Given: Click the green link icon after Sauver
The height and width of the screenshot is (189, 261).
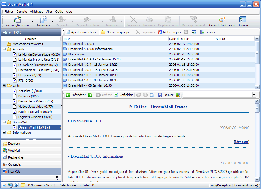Looking at the screenshot, I should pyautogui.click(x=178, y=95).
